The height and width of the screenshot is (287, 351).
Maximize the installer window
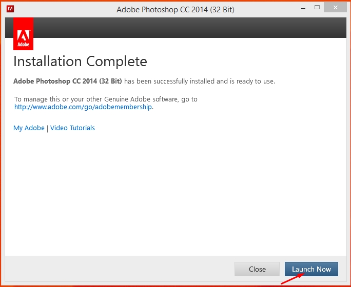pos(317,7)
